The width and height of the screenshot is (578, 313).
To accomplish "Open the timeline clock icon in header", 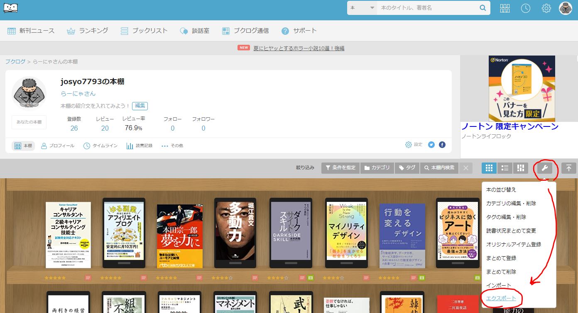I will point(525,8).
